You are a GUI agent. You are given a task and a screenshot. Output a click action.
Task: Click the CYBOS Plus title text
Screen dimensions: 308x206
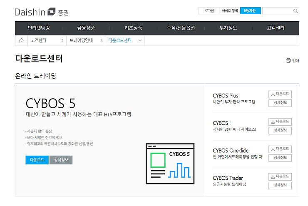(226, 96)
